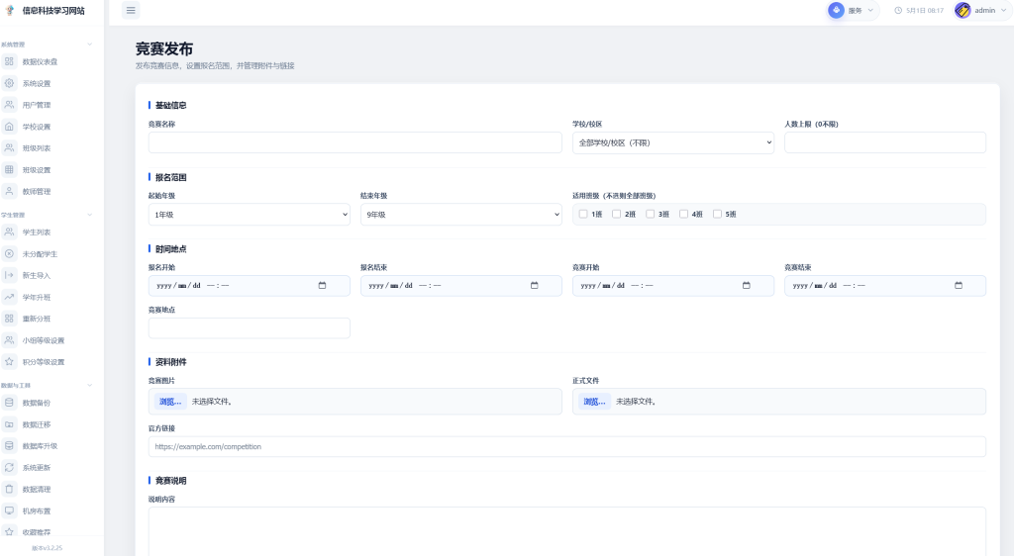Viewport: 1014px width, 556px height.
Task: Open the 起始年级 dropdown
Action: pyautogui.click(x=249, y=215)
